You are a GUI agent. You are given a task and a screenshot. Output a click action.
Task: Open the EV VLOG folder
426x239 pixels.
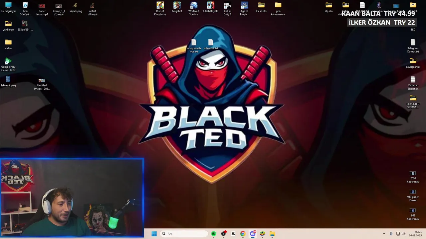[261, 7]
